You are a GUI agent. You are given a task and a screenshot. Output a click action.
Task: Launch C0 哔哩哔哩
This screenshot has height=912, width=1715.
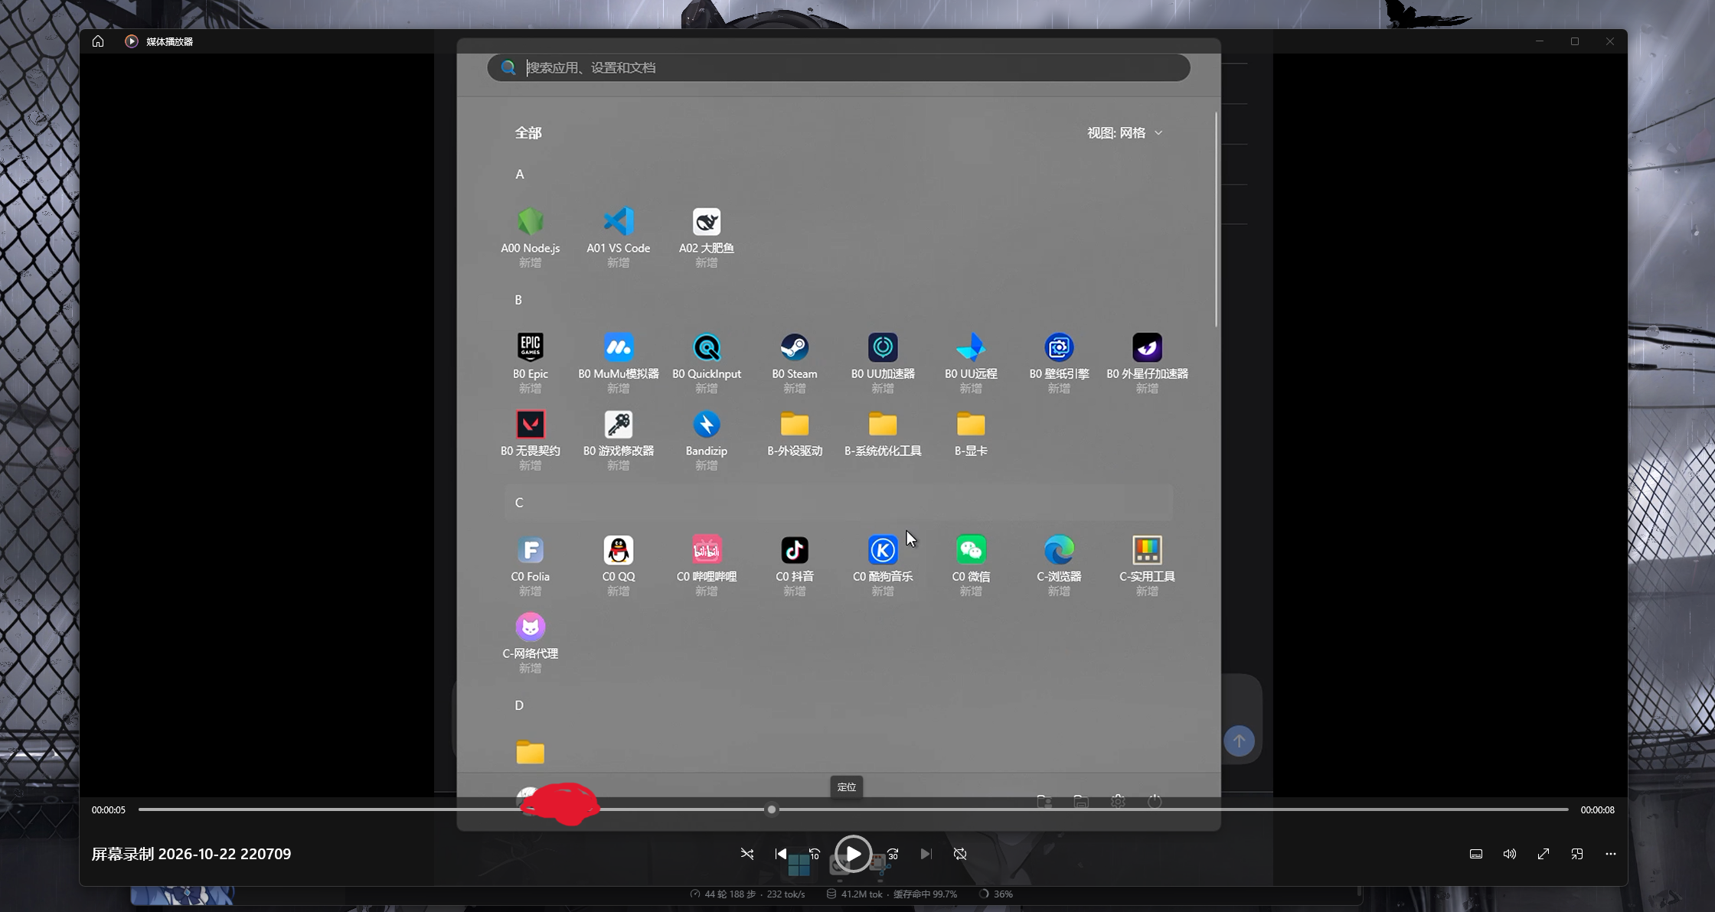(707, 550)
